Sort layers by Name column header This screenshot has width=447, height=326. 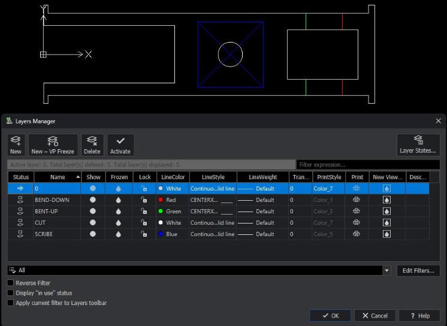[58, 177]
